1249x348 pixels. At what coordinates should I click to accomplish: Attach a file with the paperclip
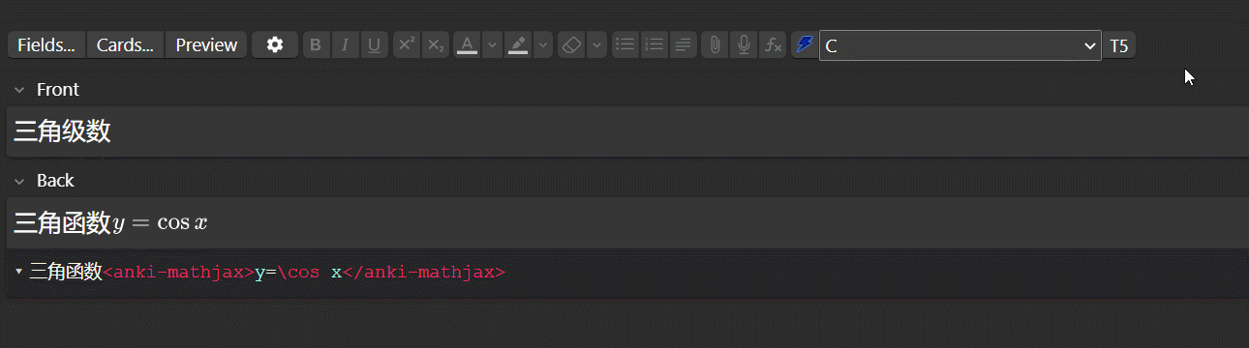pos(715,44)
